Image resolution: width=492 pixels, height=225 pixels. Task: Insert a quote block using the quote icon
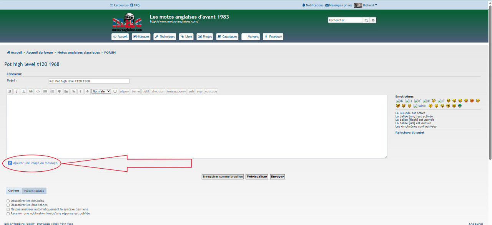click(x=31, y=91)
